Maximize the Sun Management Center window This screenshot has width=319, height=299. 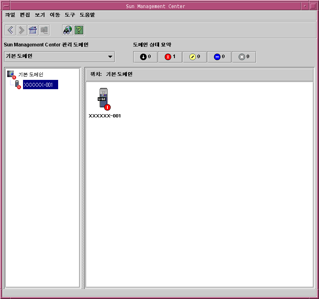pyautogui.click(x=313, y=6)
